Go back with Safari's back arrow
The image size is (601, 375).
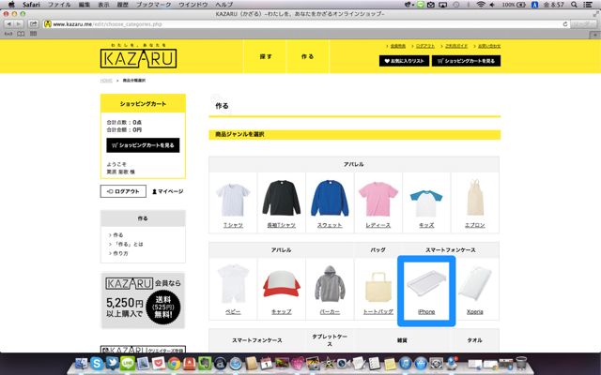(8, 24)
